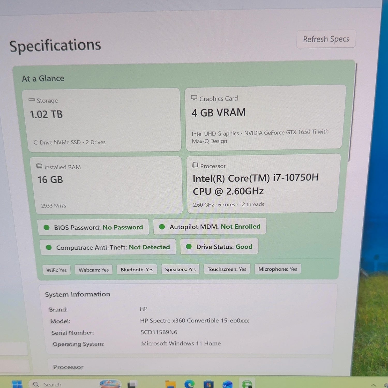Click the Processor chip icon
The width and height of the screenshot is (388, 388).
[x=195, y=165]
